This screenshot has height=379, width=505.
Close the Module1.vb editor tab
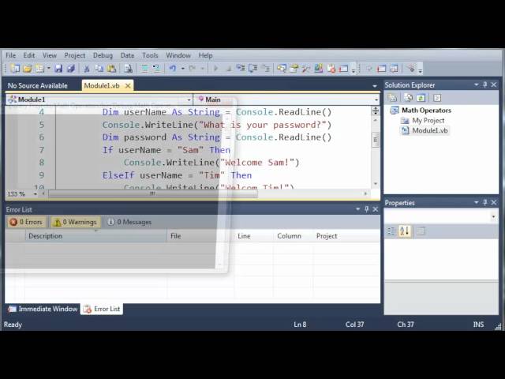[127, 85]
